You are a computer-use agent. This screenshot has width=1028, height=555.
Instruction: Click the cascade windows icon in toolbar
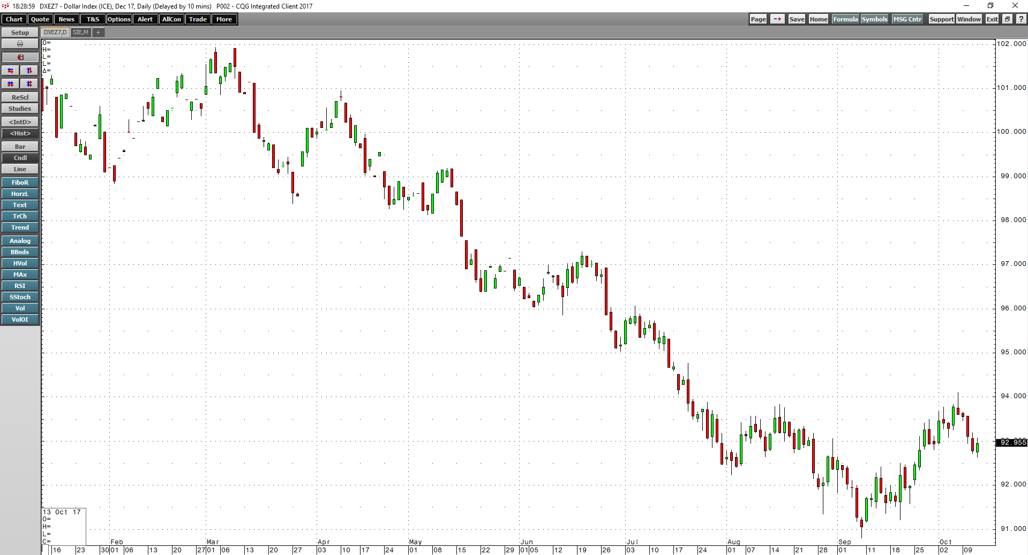(1007, 19)
